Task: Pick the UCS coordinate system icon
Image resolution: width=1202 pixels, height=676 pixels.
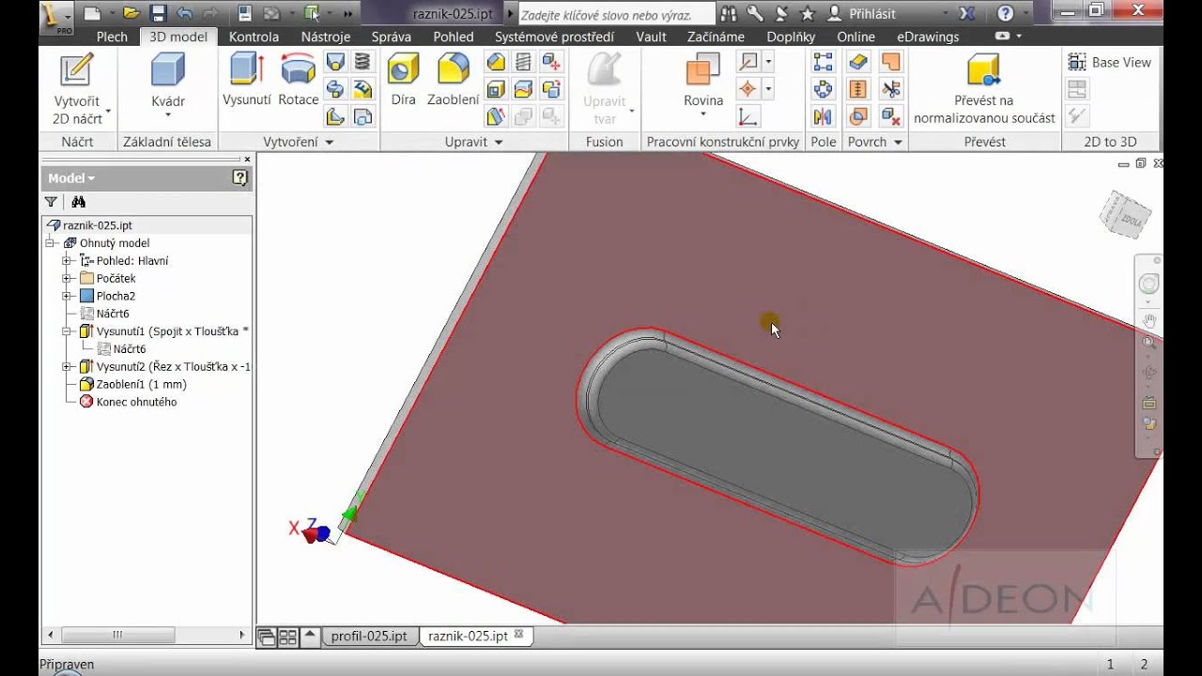Action: [748, 116]
